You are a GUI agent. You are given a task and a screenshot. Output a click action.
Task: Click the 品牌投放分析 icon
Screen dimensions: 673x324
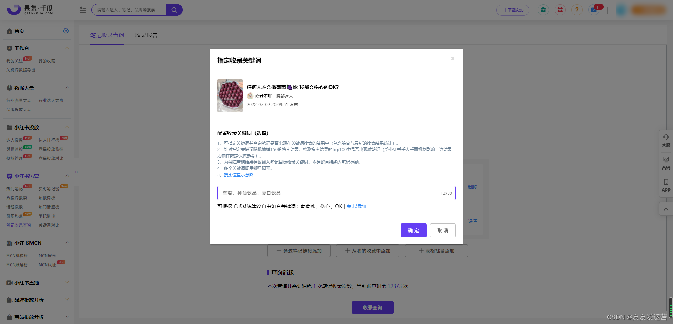[x=9, y=300]
